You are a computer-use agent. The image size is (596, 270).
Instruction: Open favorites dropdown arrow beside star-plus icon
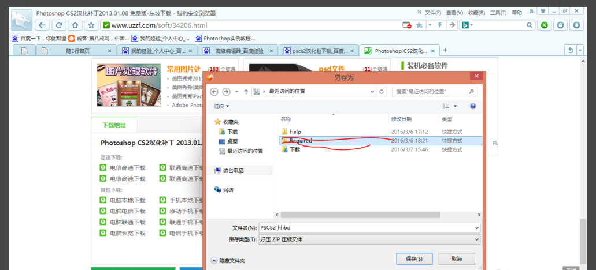pyautogui.click(x=430, y=25)
